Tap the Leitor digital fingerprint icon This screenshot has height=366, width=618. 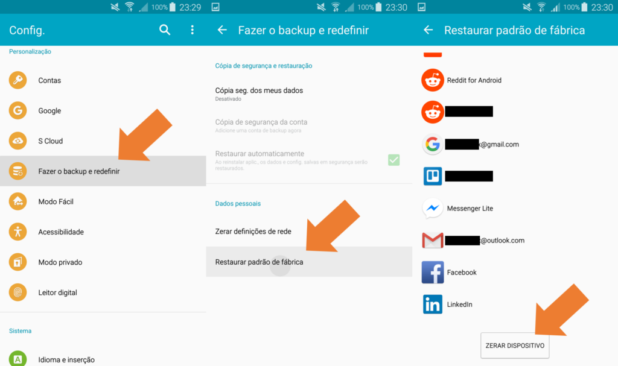(x=18, y=292)
